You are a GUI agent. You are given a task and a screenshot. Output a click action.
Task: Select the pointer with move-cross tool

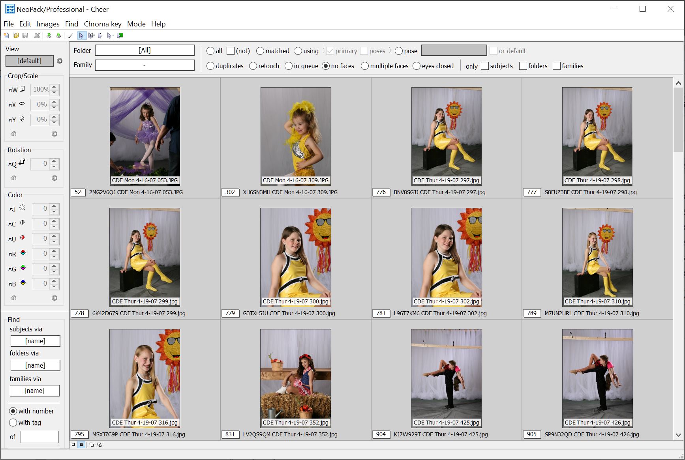pos(92,36)
